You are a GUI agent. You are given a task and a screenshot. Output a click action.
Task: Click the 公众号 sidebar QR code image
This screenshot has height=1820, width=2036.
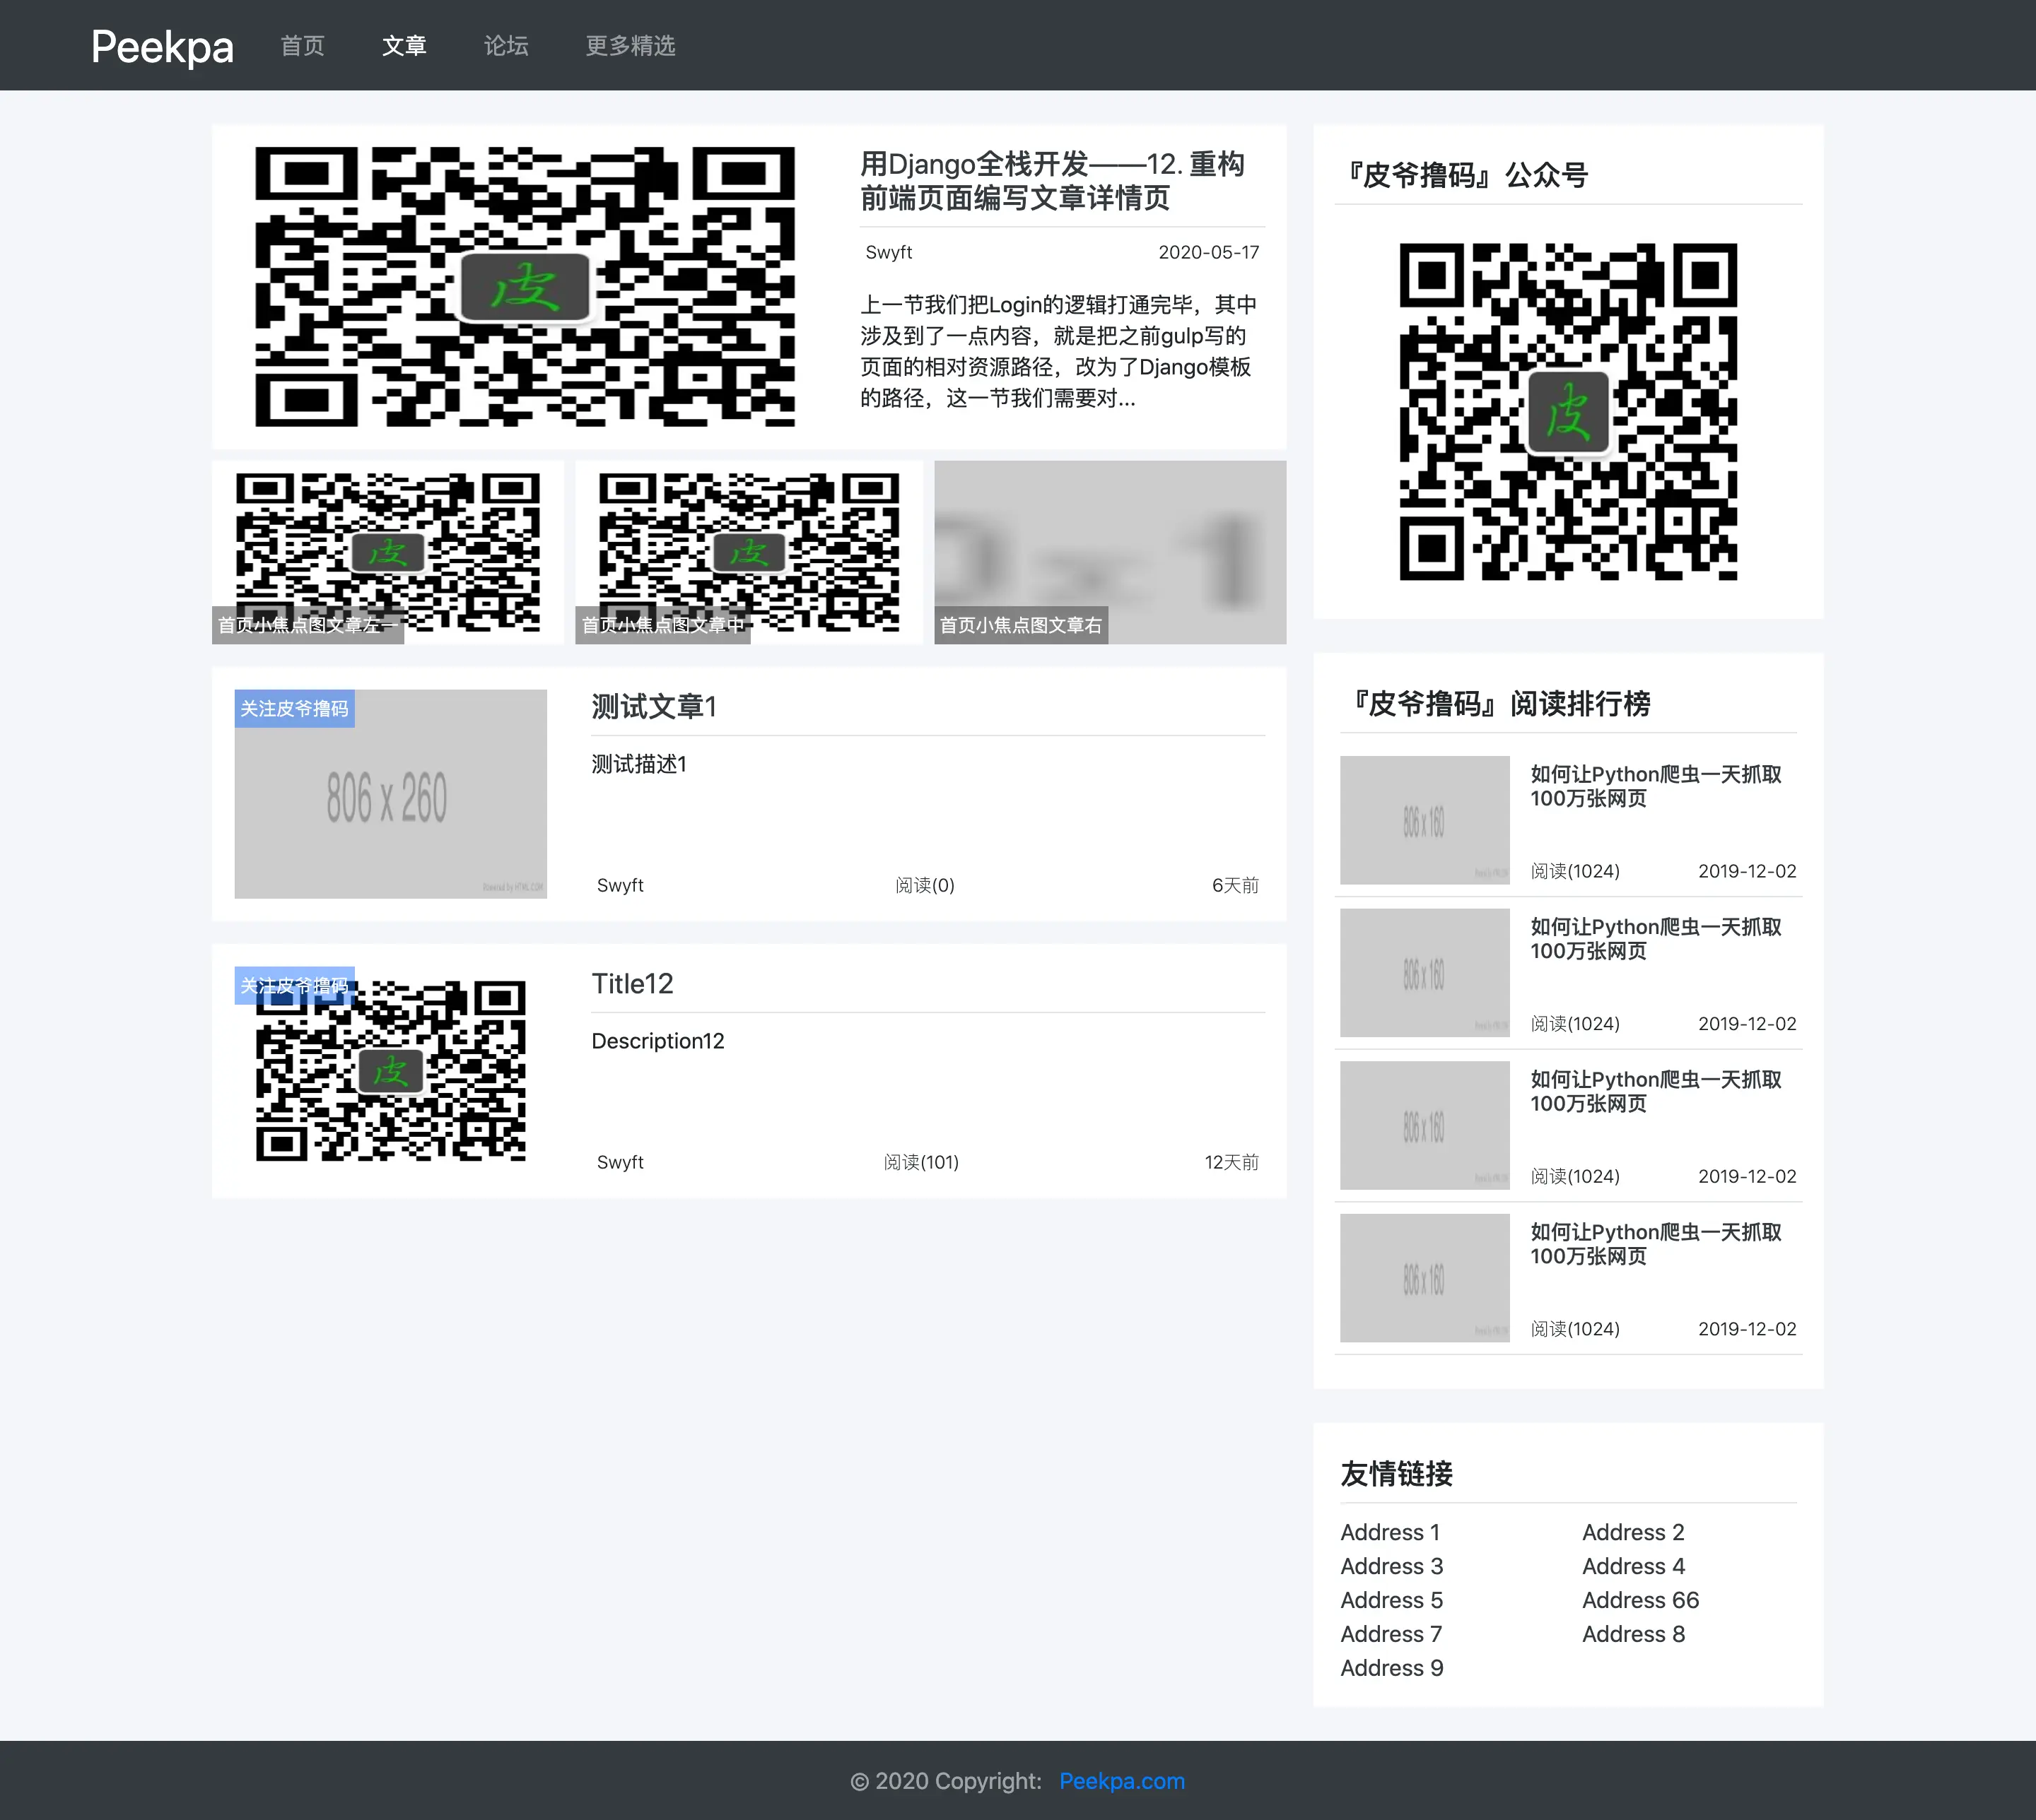click(1568, 411)
